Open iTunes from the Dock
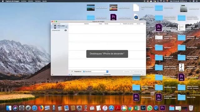 click(x=105, y=108)
